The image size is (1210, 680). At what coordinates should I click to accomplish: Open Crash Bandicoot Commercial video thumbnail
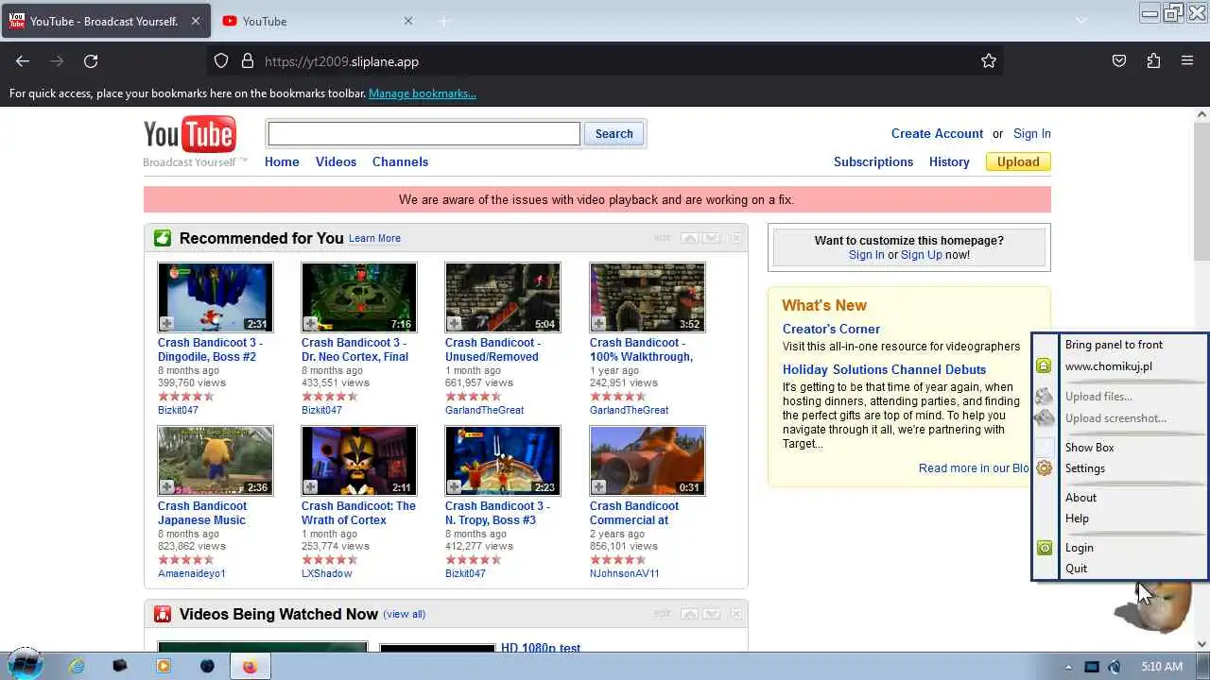pos(648,461)
